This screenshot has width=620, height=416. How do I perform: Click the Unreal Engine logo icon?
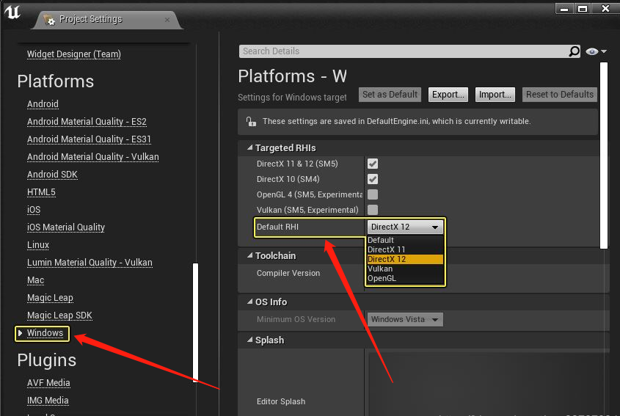(12, 12)
